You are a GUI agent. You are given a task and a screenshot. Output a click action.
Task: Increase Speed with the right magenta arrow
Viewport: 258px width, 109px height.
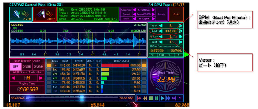[153, 14]
